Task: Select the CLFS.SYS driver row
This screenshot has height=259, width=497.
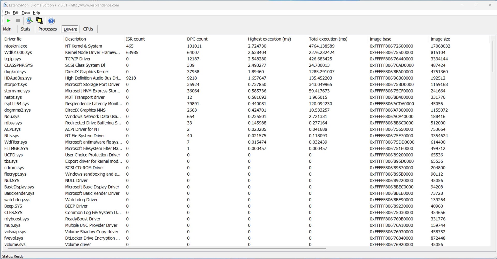Action: [246, 212]
